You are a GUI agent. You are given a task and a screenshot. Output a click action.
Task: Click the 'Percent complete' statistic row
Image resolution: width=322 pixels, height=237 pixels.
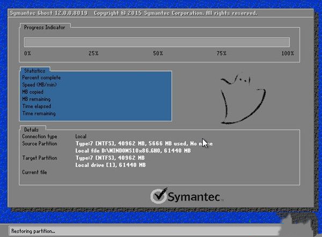pos(41,77)
